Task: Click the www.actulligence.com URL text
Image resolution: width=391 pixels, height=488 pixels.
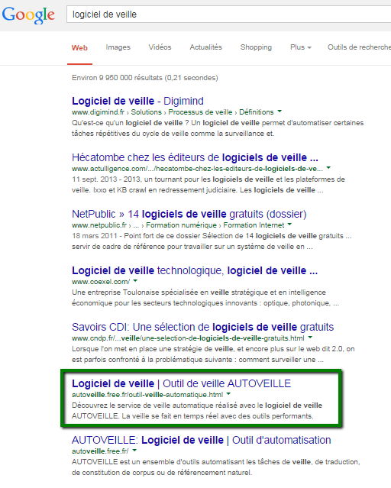Action: point(197,169)
